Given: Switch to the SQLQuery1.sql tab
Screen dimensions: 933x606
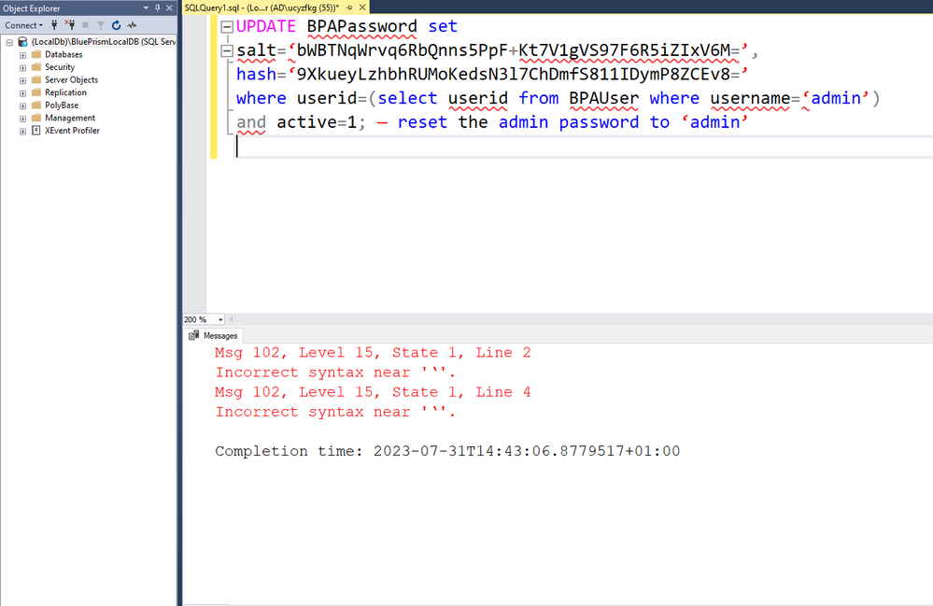Looking at the screenshot, I should click(262, 7).
